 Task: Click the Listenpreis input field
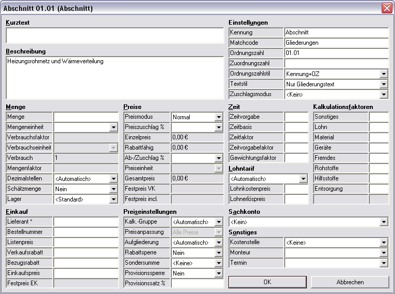click(86, 242)
